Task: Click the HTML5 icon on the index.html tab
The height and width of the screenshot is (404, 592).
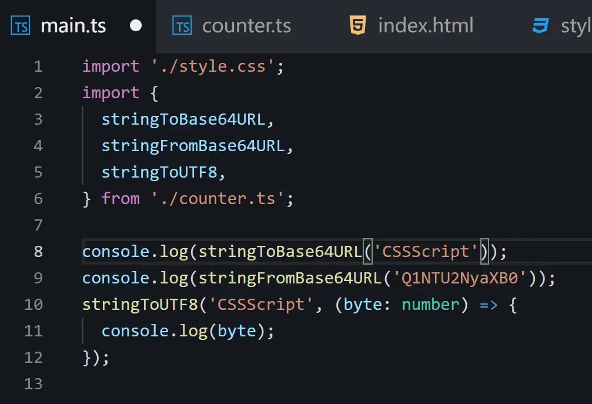Action: pos(359,25)
